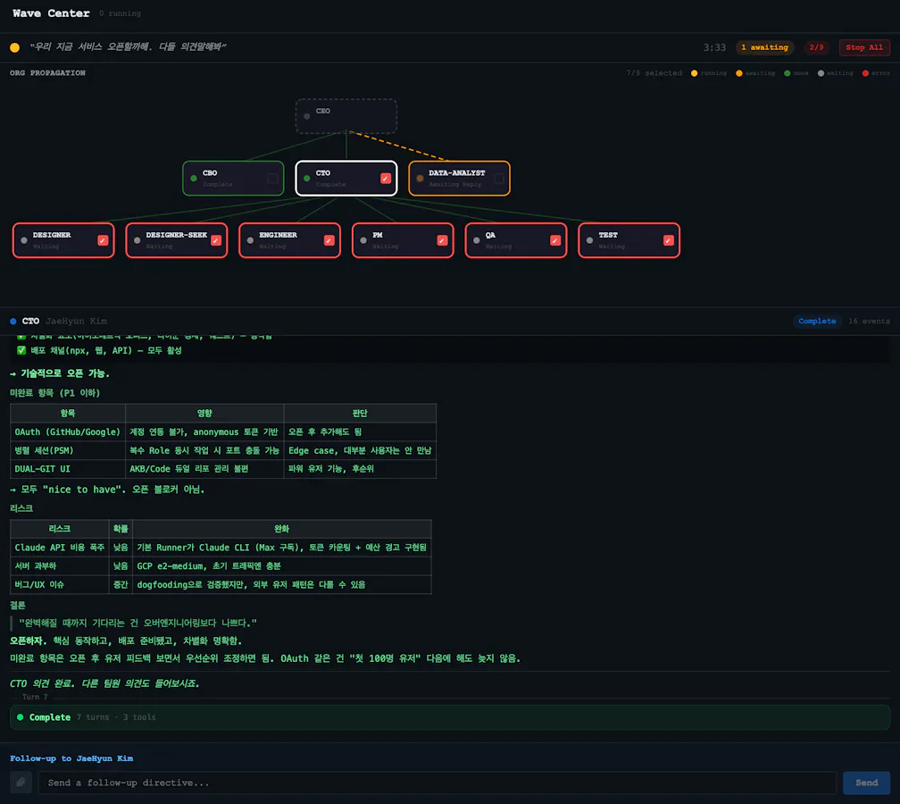Select the DESIGNER-SEEK node
Image resolution: width=900 pixels, height=804 pixels.
[x=176, y=240]
